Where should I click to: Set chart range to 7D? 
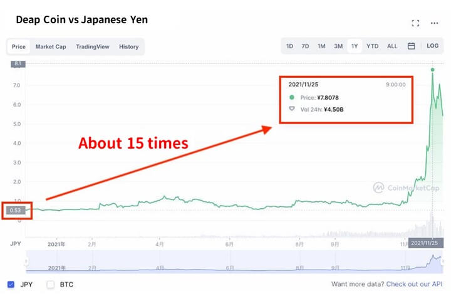[305, 46]
